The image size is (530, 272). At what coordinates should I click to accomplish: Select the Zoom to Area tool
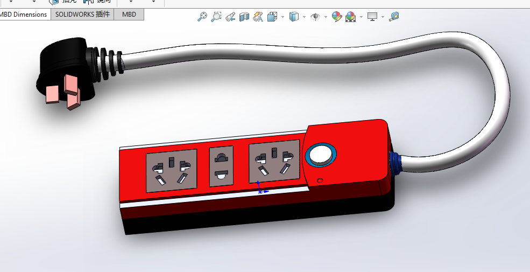tap(216, 17)
